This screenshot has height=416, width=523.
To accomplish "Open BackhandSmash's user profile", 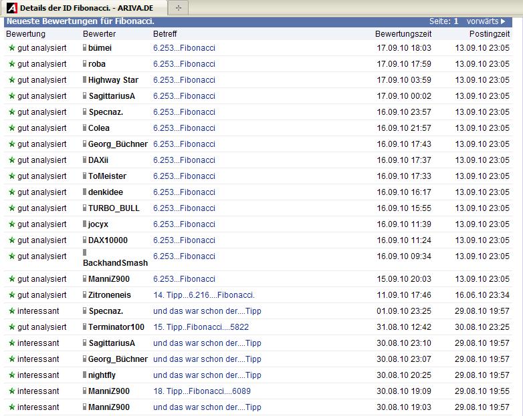I will pos(115,263).
